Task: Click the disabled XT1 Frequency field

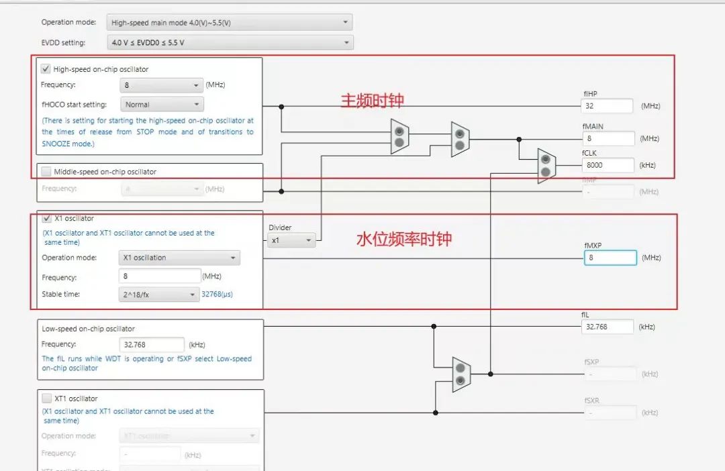Action: click(150, 454)
